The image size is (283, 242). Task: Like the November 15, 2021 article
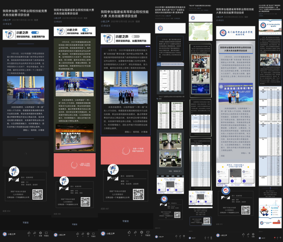click(x=29, y=232)
